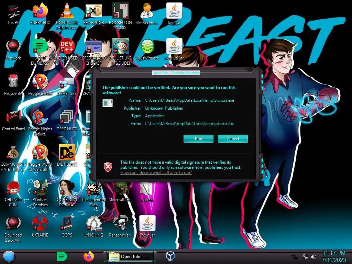Open the green DIFOR DUMBASS shortcut
This screenshot has height=264, width=352.
pyautogui.click(x=40, y=52)
